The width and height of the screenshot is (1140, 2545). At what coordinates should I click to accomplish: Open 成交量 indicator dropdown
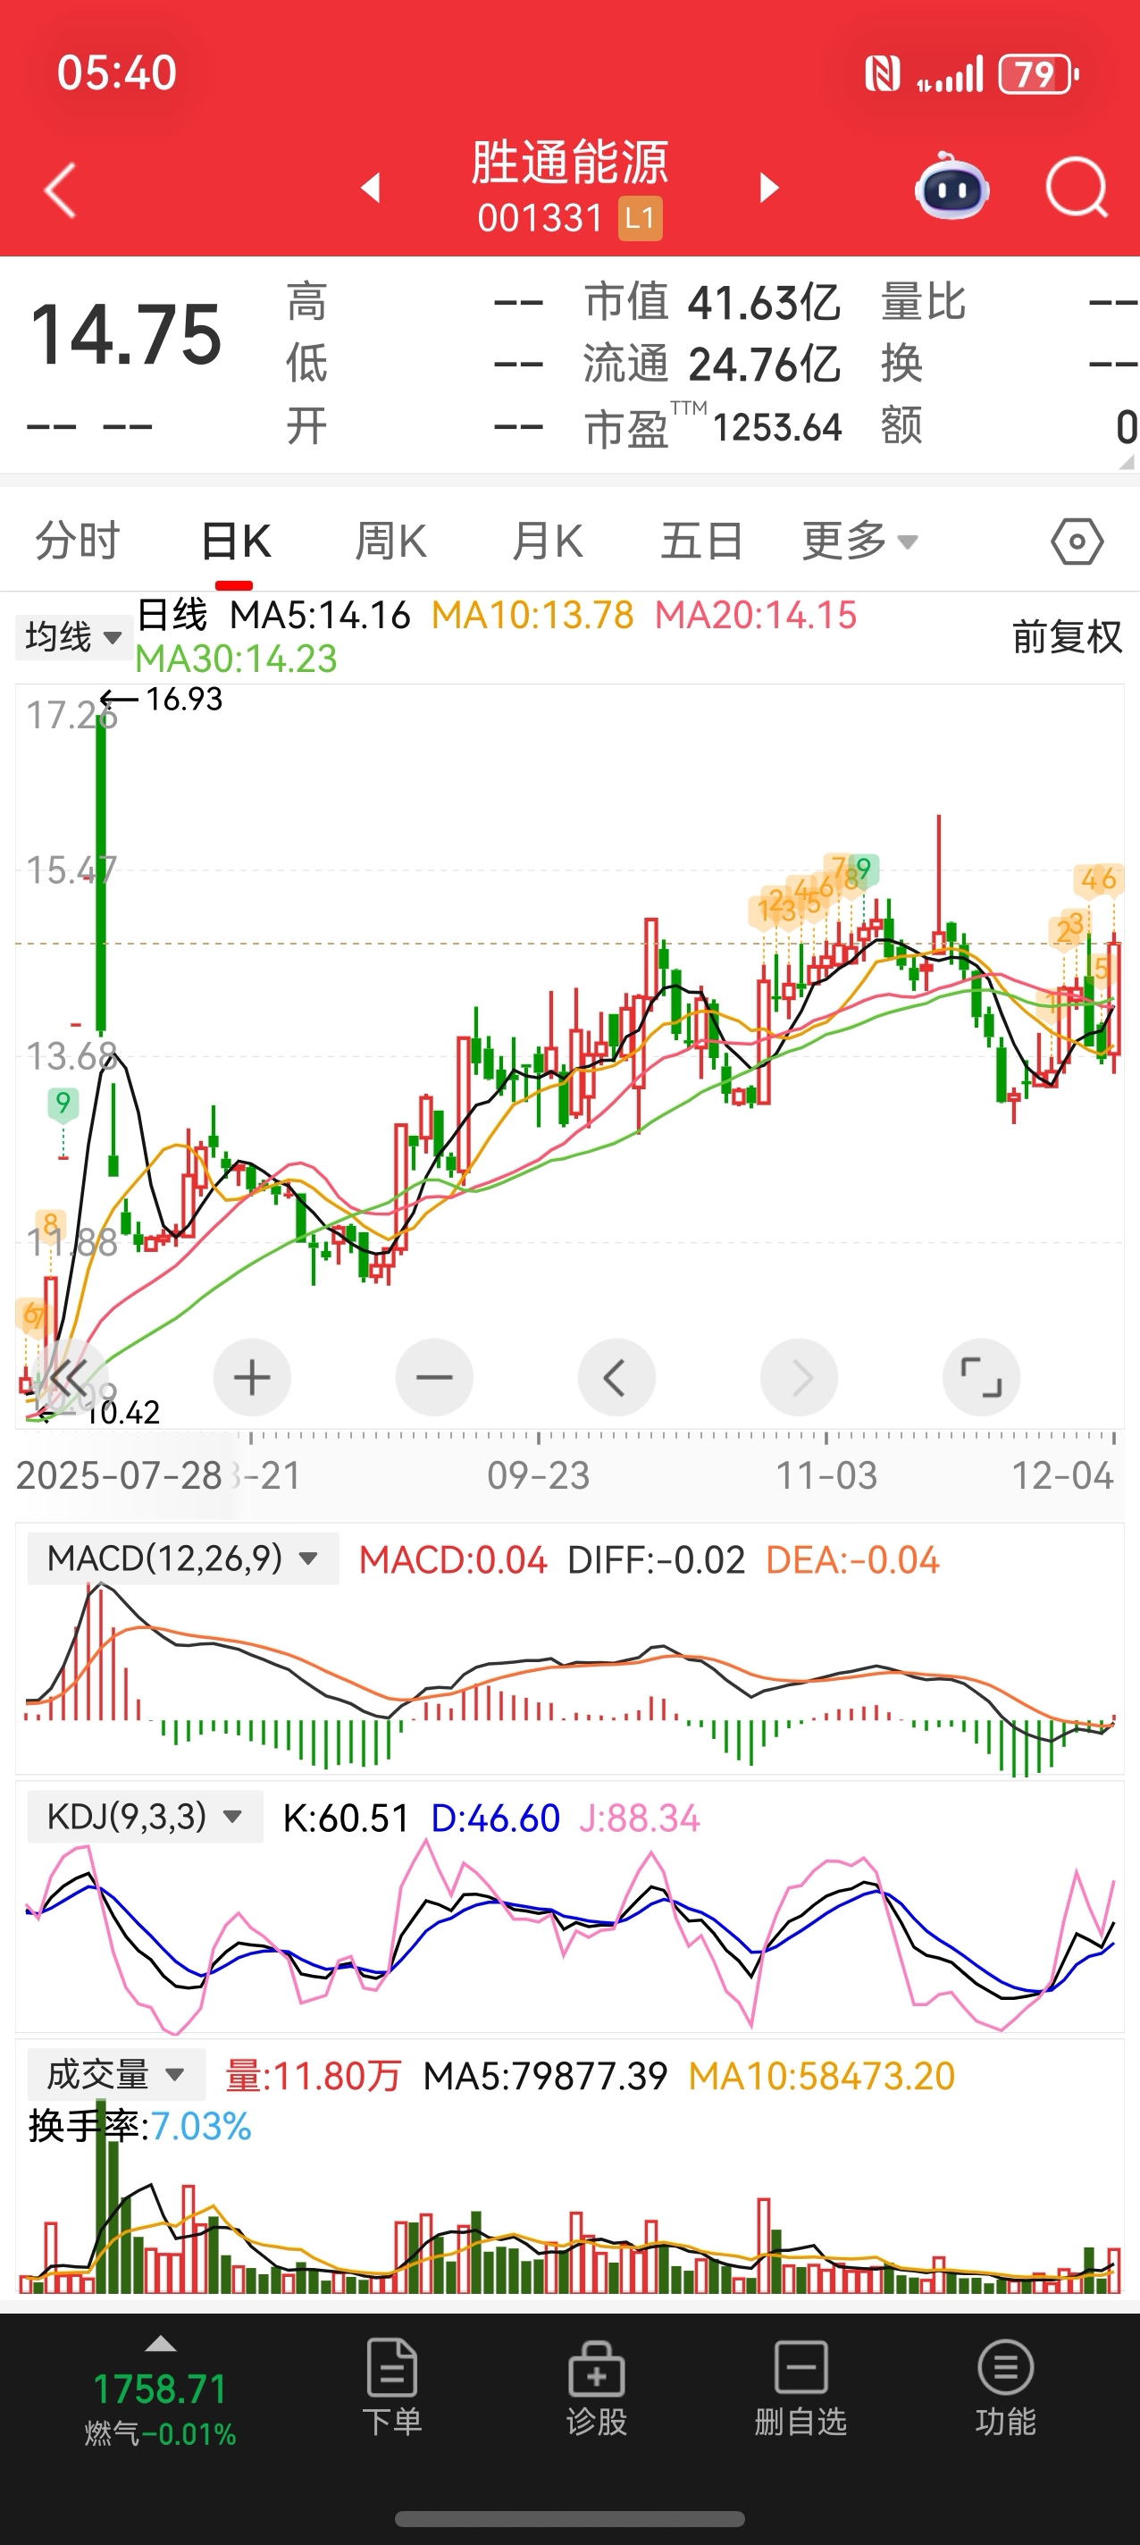[116, 2075]
